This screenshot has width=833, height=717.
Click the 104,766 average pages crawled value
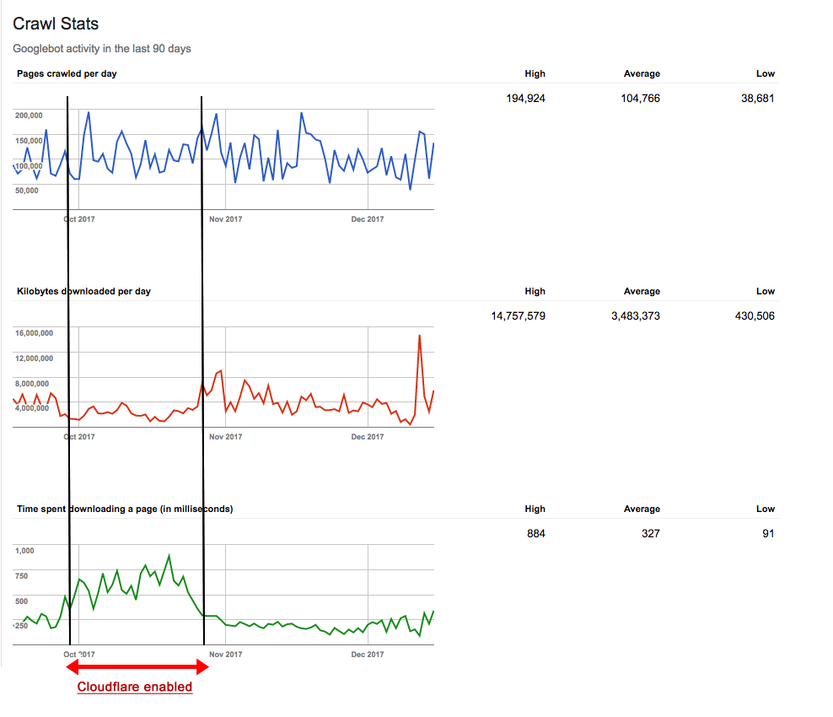[x=639, y=98]
